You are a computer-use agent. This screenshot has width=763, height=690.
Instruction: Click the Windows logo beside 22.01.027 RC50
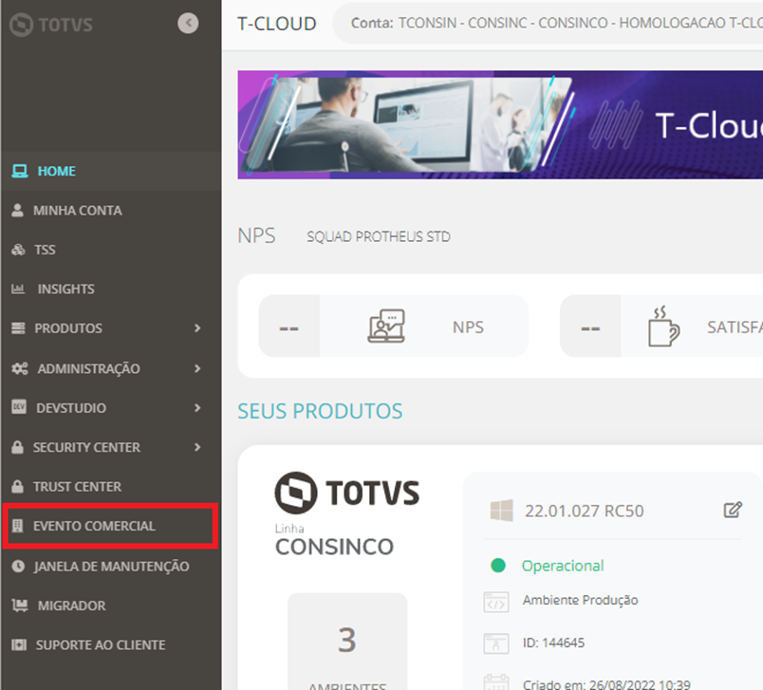tap(501, 511)
